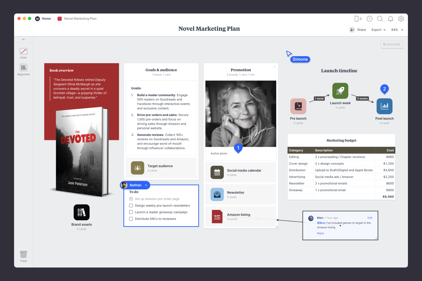
Task: Select Novel Marketing Plan breadcrumb
Action: (80, 19)
